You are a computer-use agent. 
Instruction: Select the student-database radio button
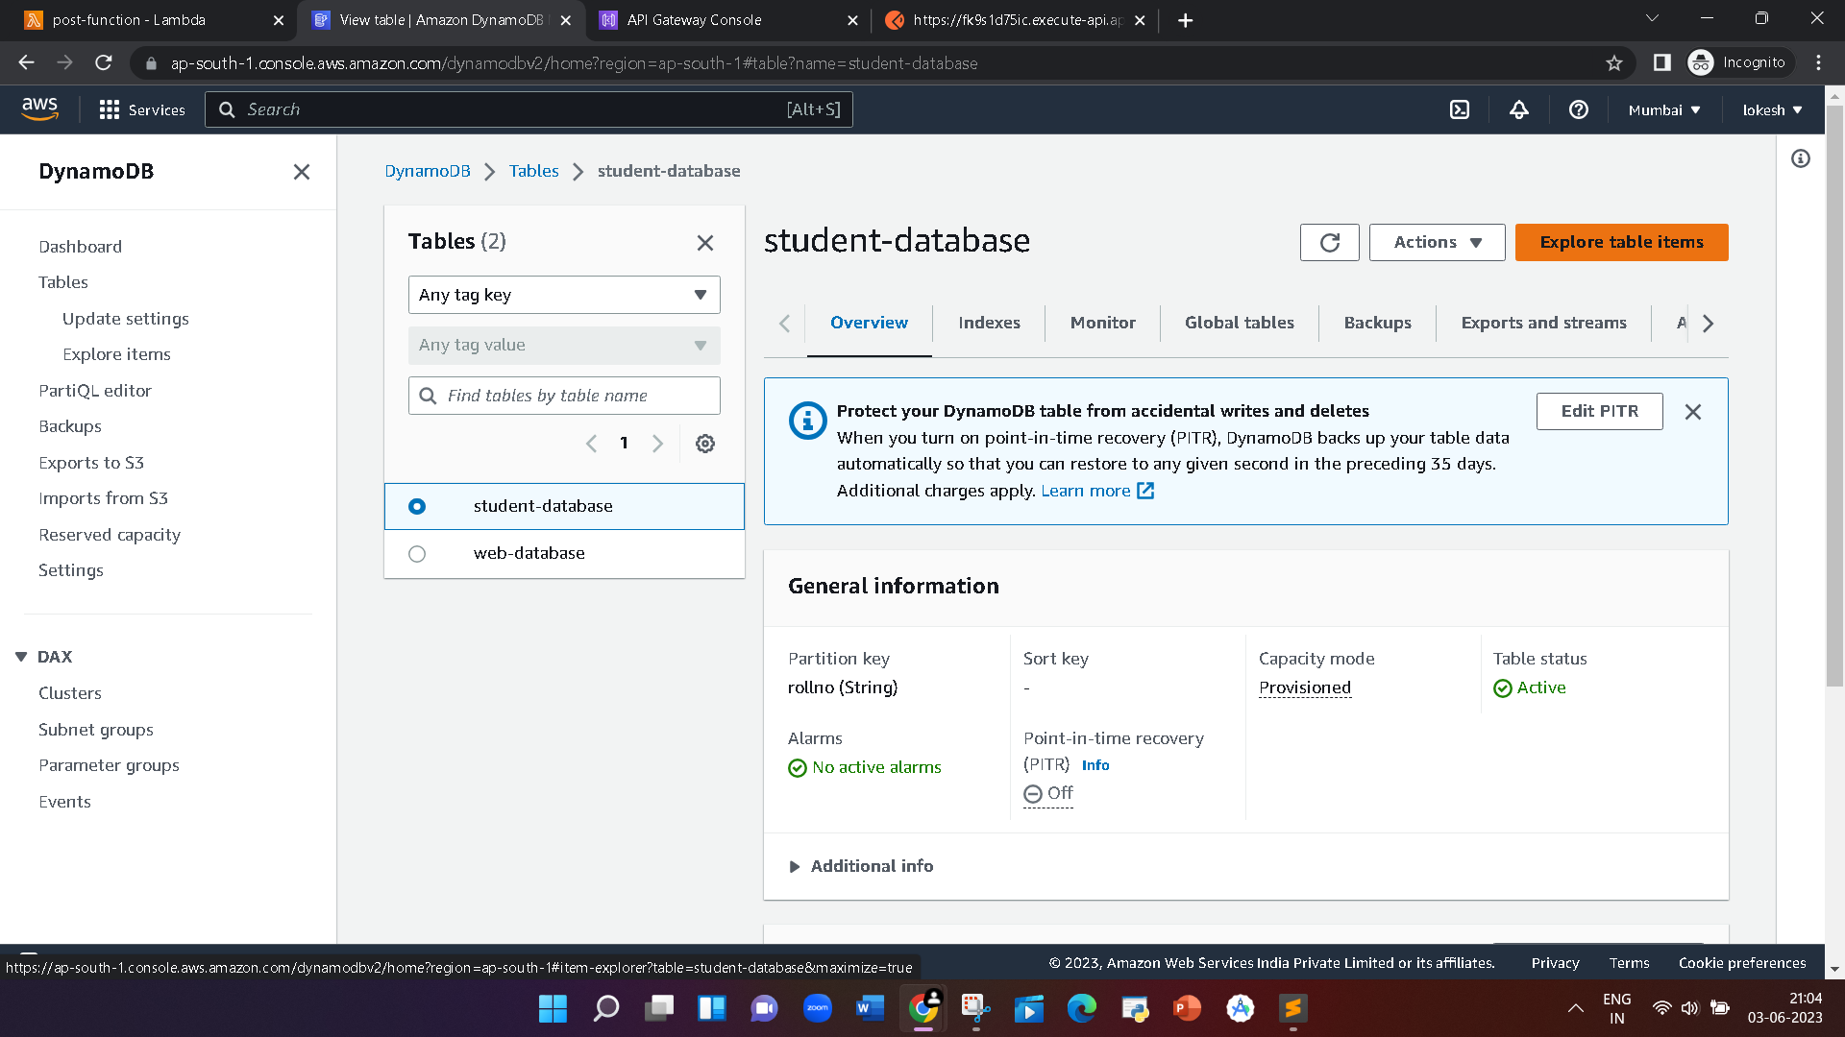click(416, 506)
